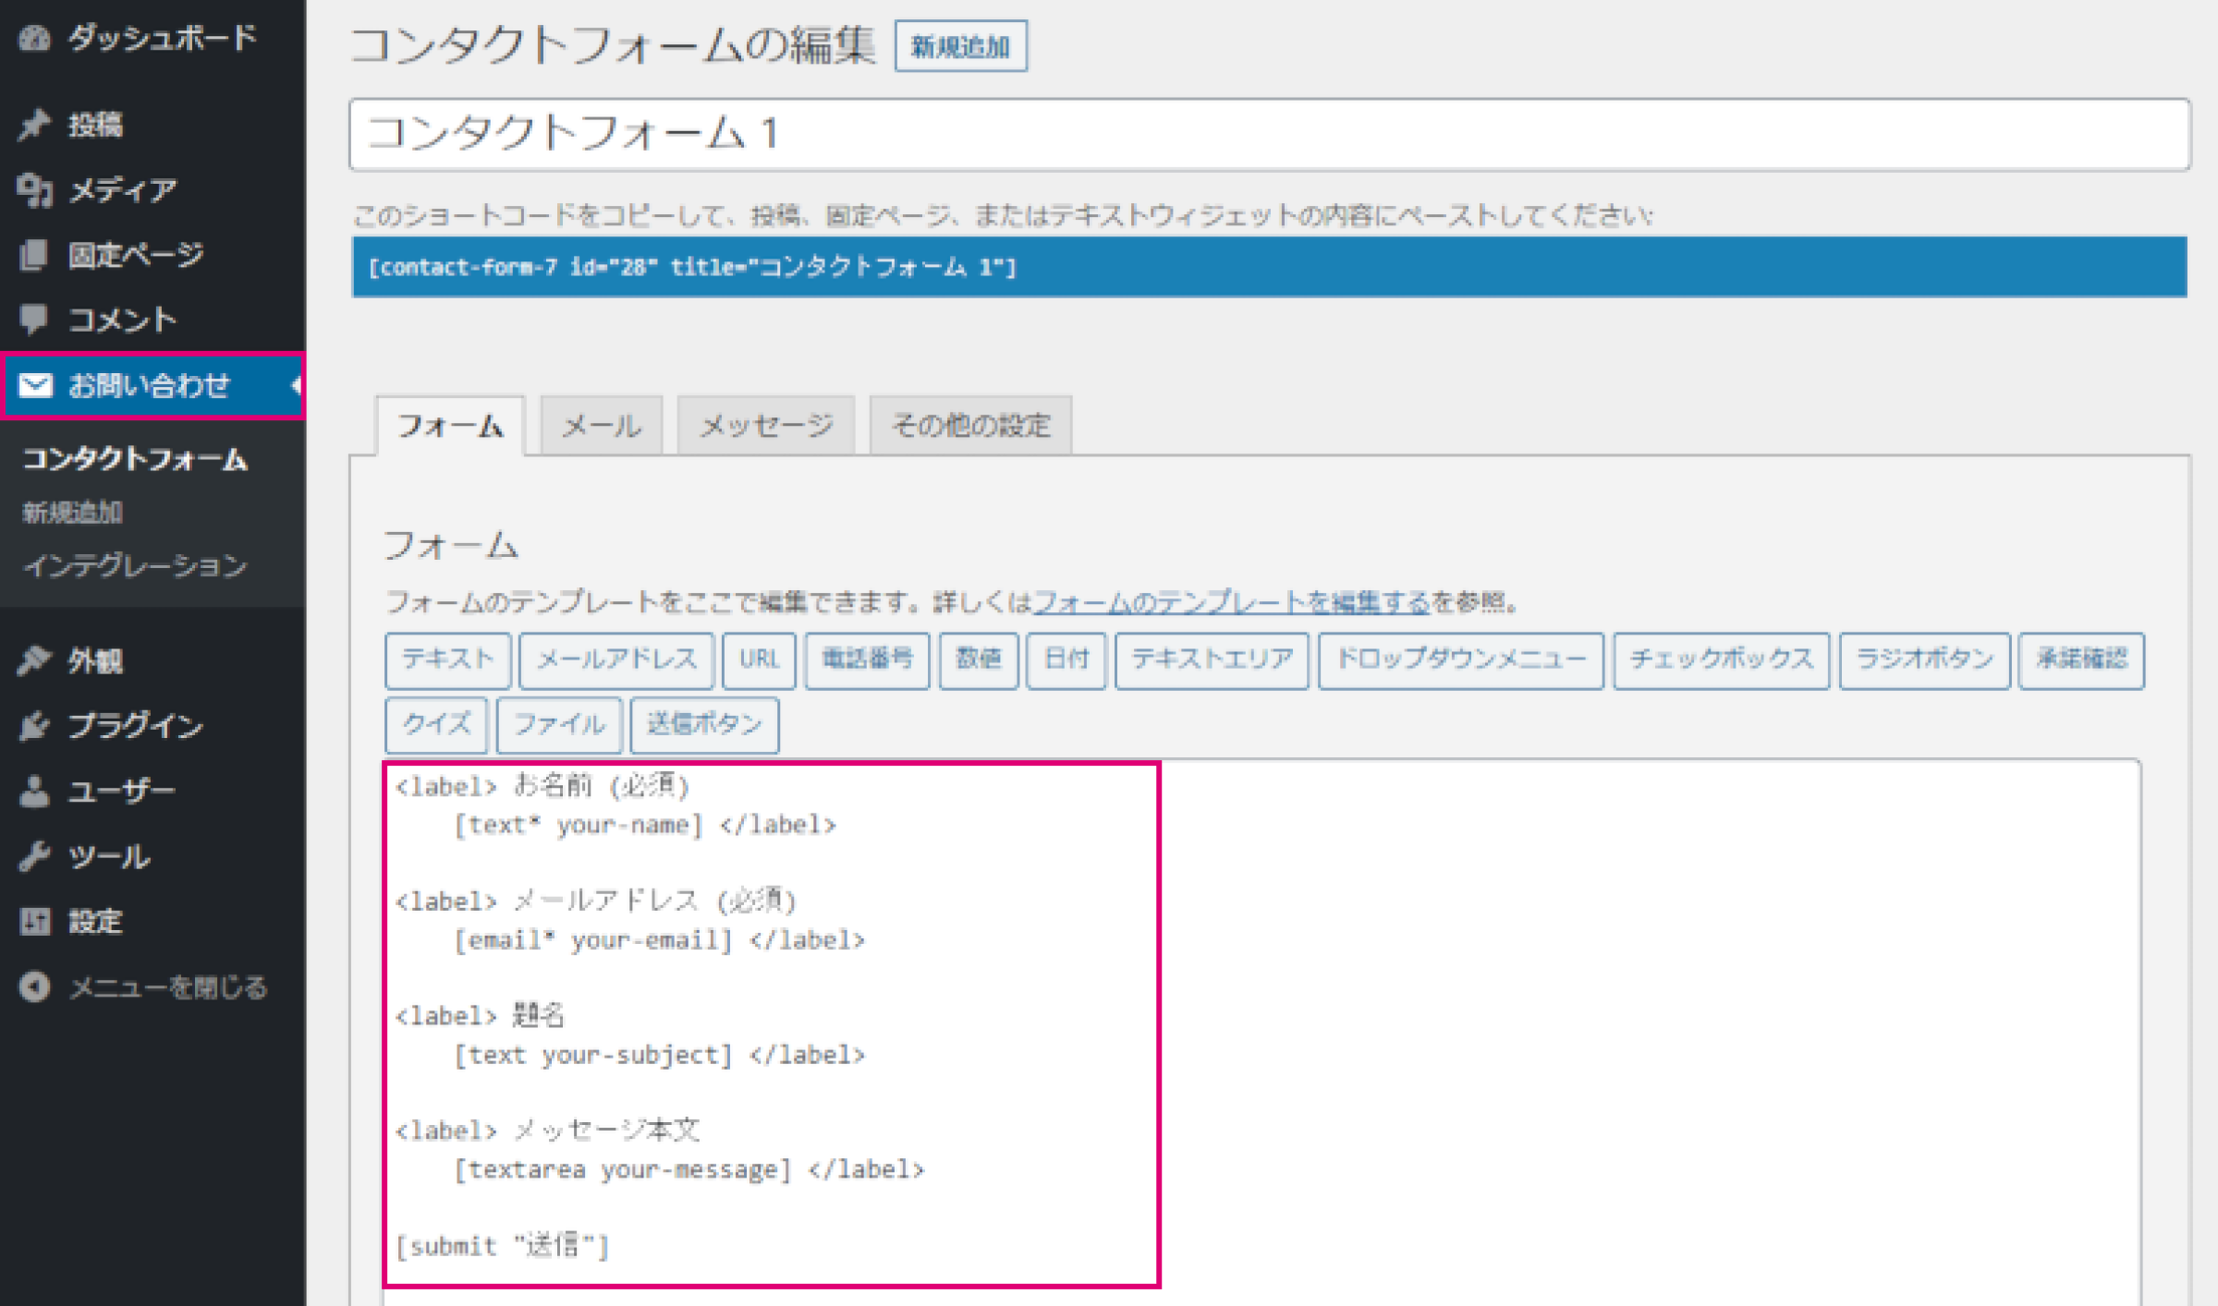Click the pages icon beside 固定ページ
This screenshot has width=2218, height=1306.
pyautogui.click(x=34, y=255)
